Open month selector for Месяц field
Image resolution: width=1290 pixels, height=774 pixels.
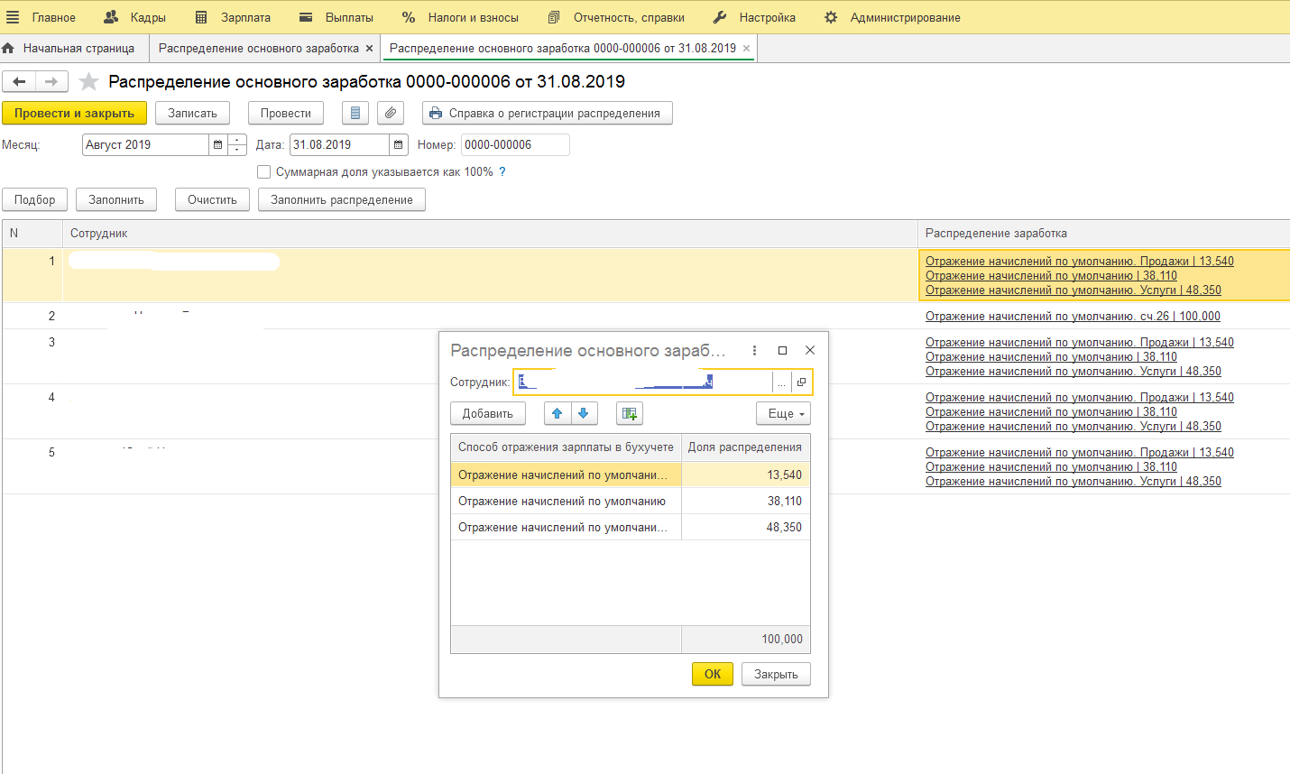click(217, 144)
